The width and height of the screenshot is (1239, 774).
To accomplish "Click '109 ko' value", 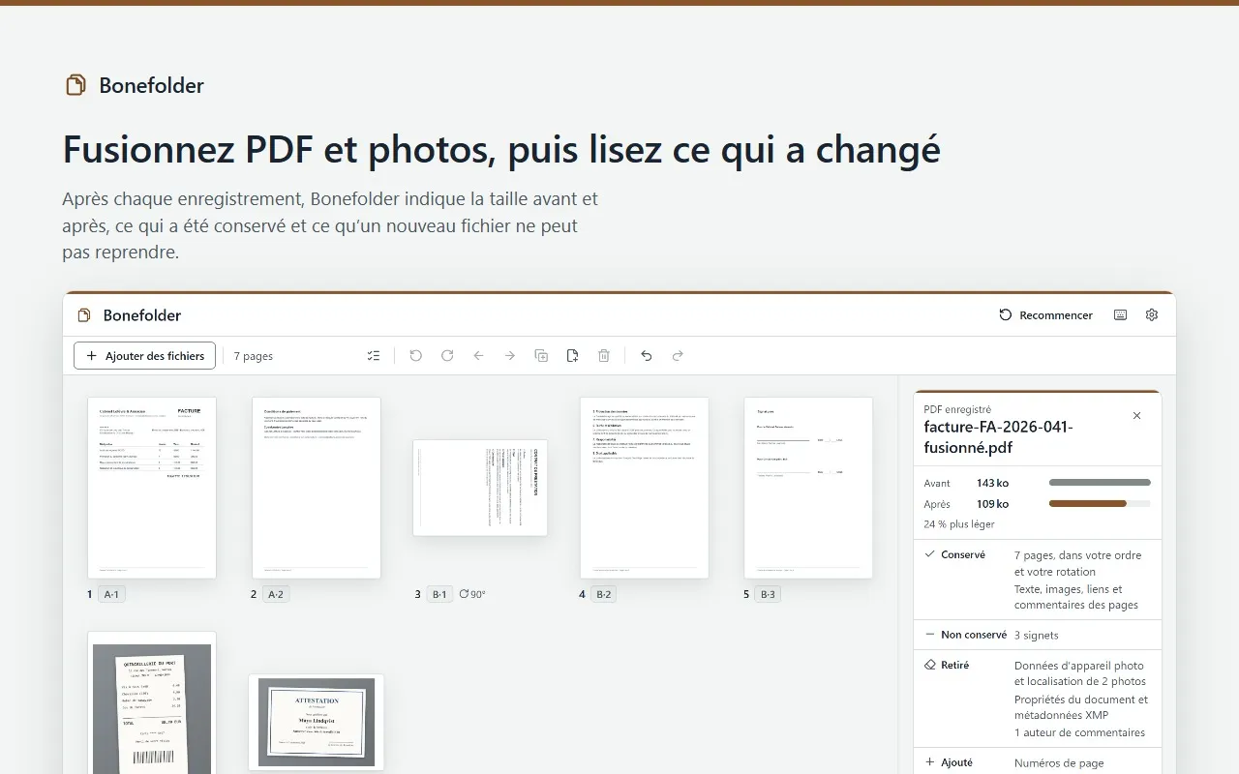I will tap(993, 504).
